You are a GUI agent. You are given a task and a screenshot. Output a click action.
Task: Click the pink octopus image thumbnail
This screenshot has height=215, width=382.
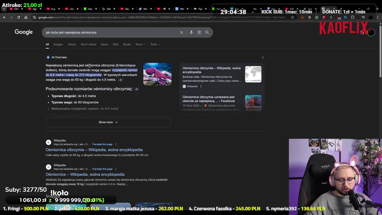tap(157, 74)
